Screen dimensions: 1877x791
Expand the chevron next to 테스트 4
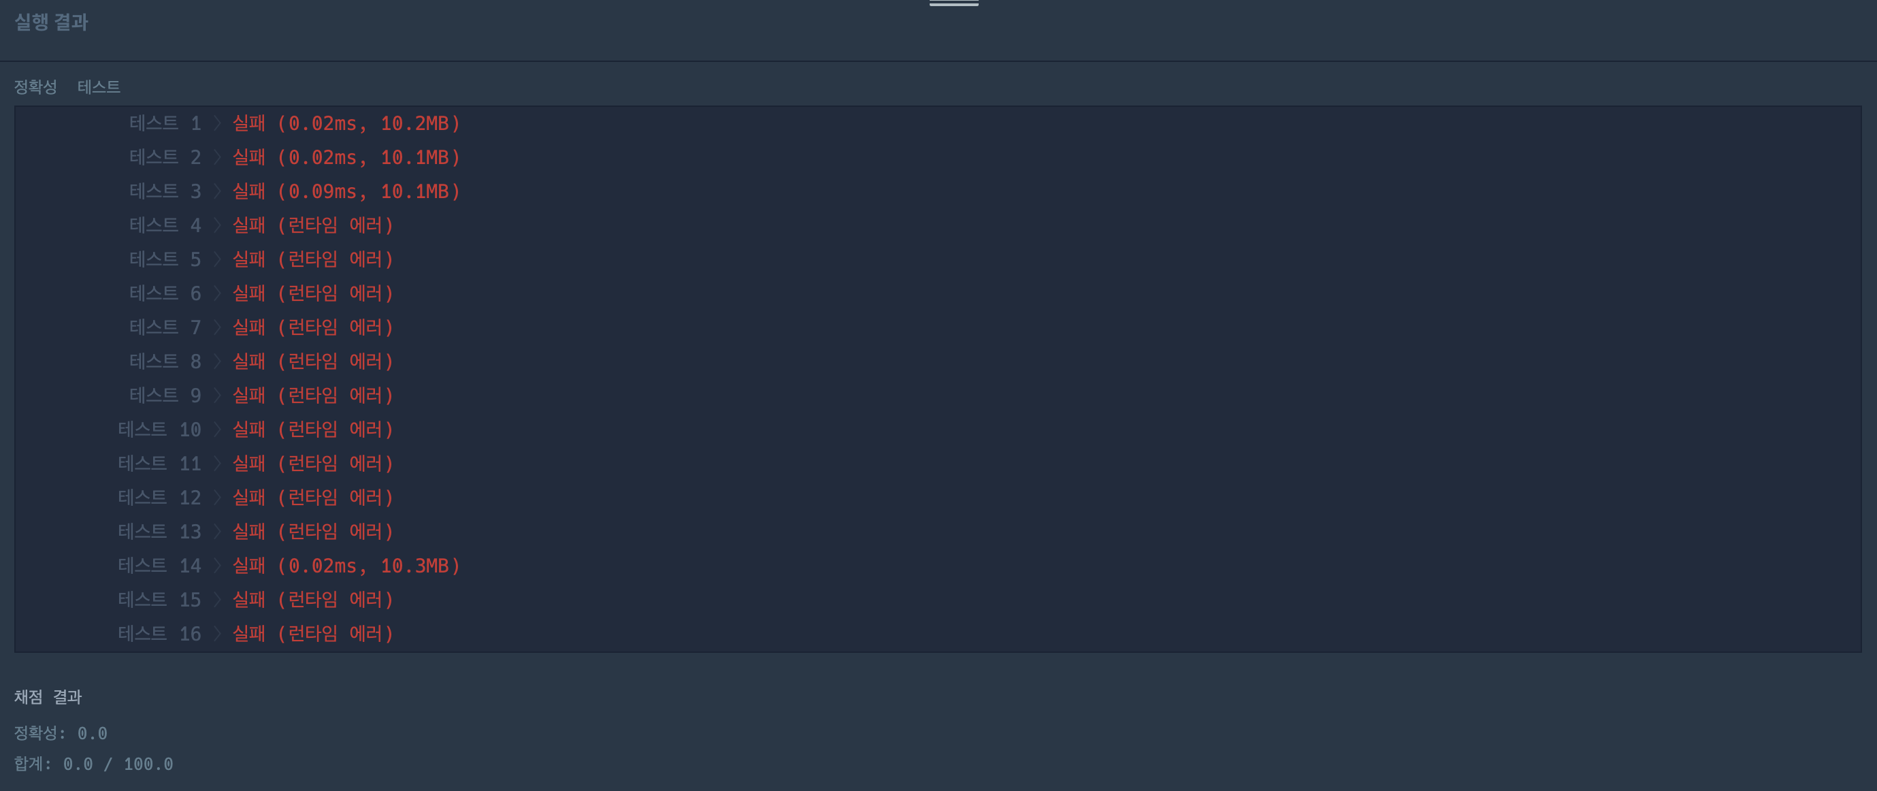[217, 225]
